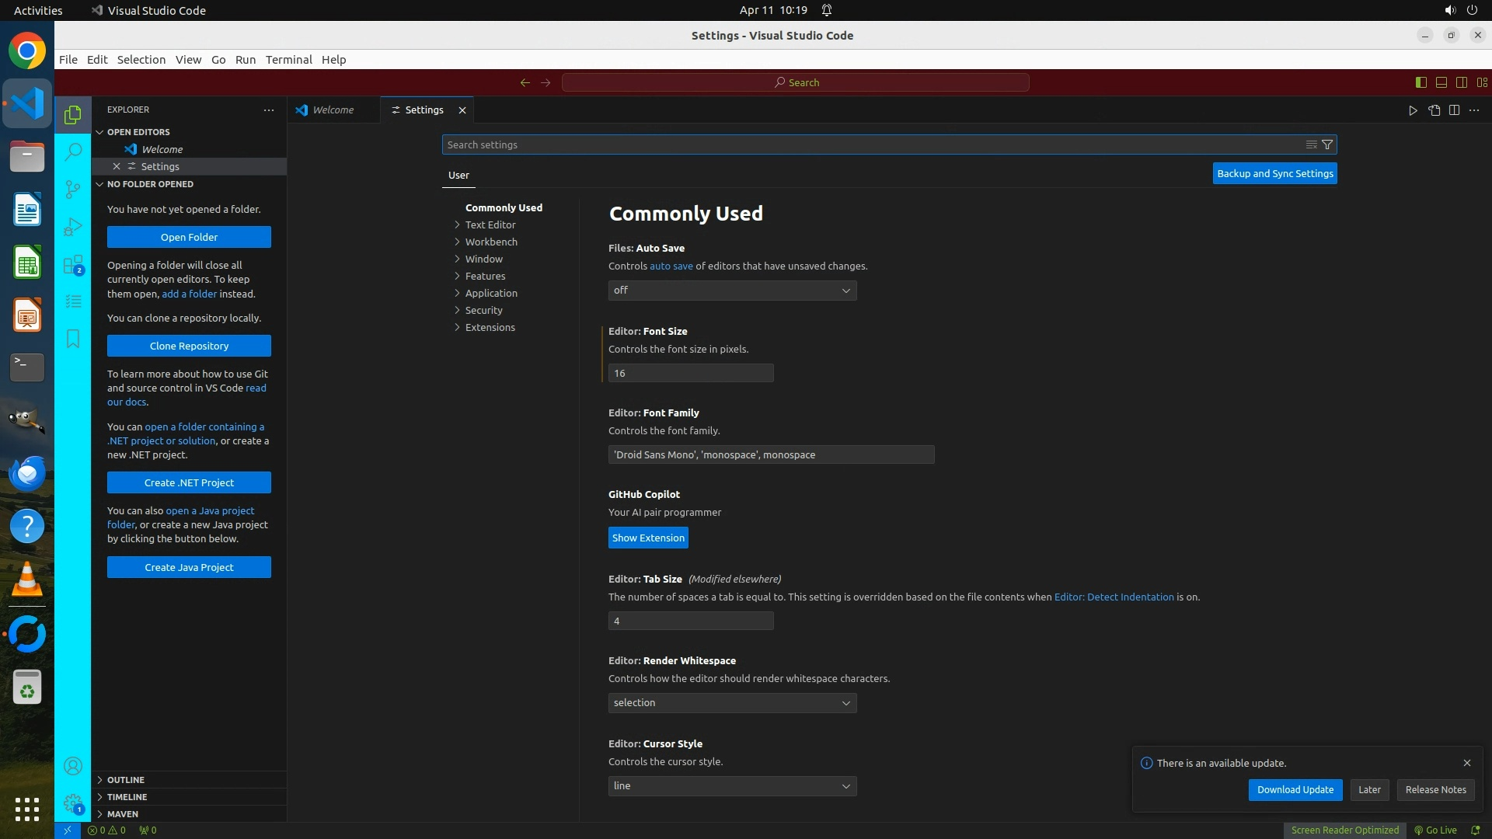1492x839 pixels.
Task: Click the Editor: Detect Indentation link
Action: click(1114, 597)
